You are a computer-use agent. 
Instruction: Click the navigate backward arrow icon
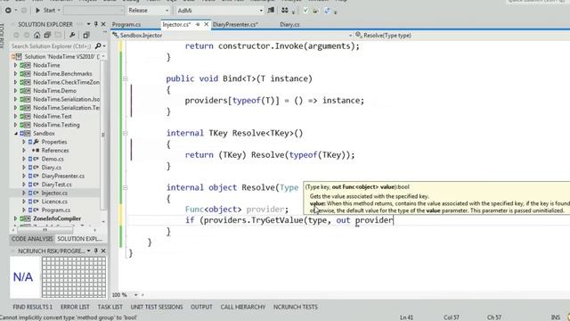pyautogui.click(x=8, y=11)
